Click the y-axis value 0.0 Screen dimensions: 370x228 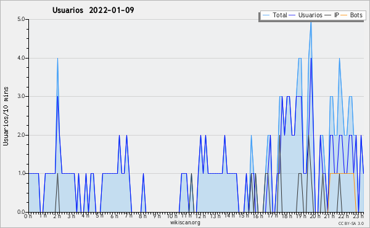21,212
